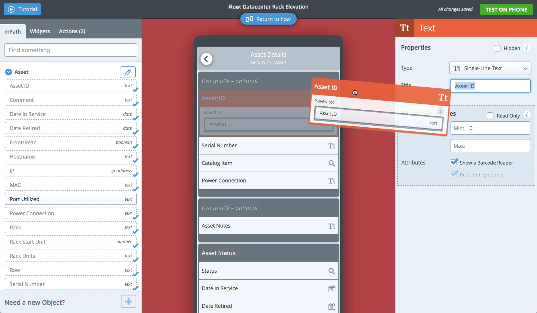Open the Actions (2) tab
Viewport: 537px width, 313px height.
pyautogui.click(x=72, y=31)
